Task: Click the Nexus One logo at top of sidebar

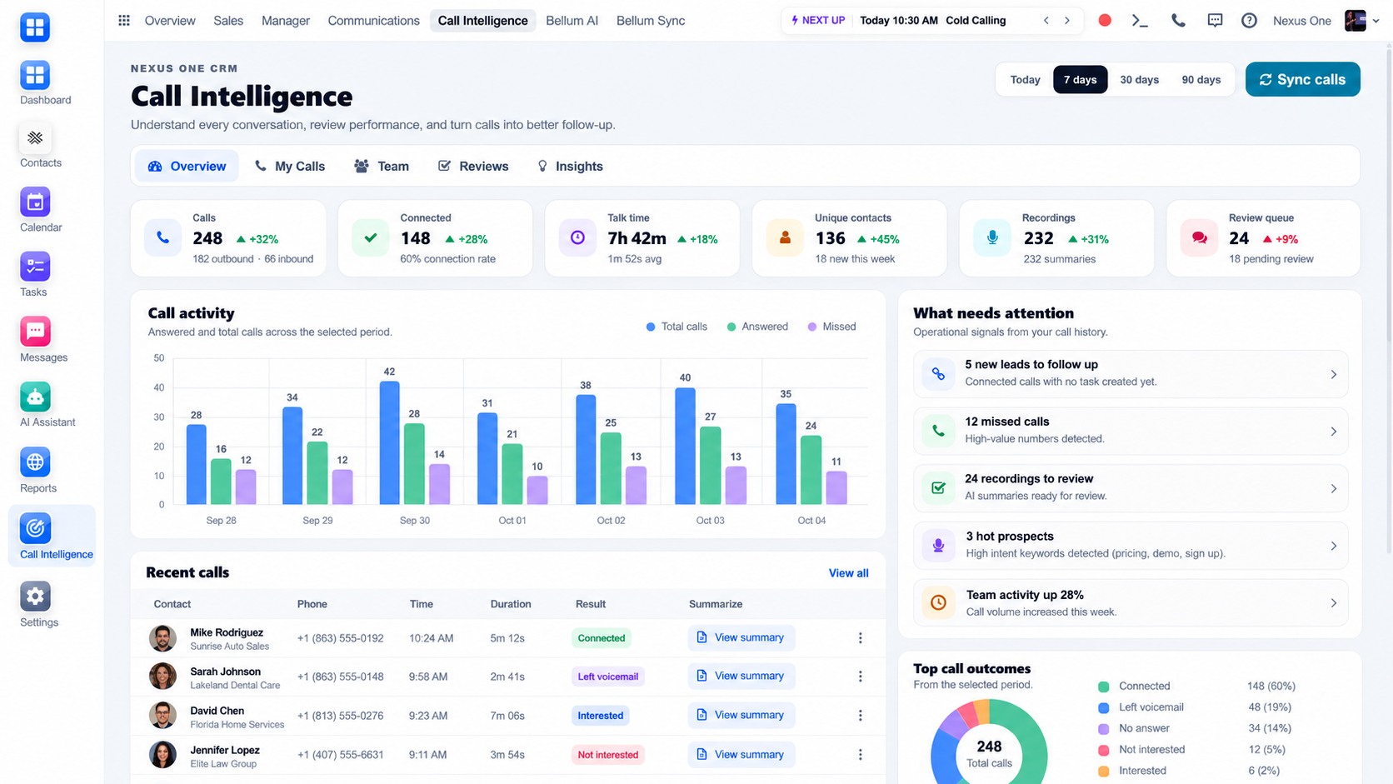Action: tap(35, 27)
